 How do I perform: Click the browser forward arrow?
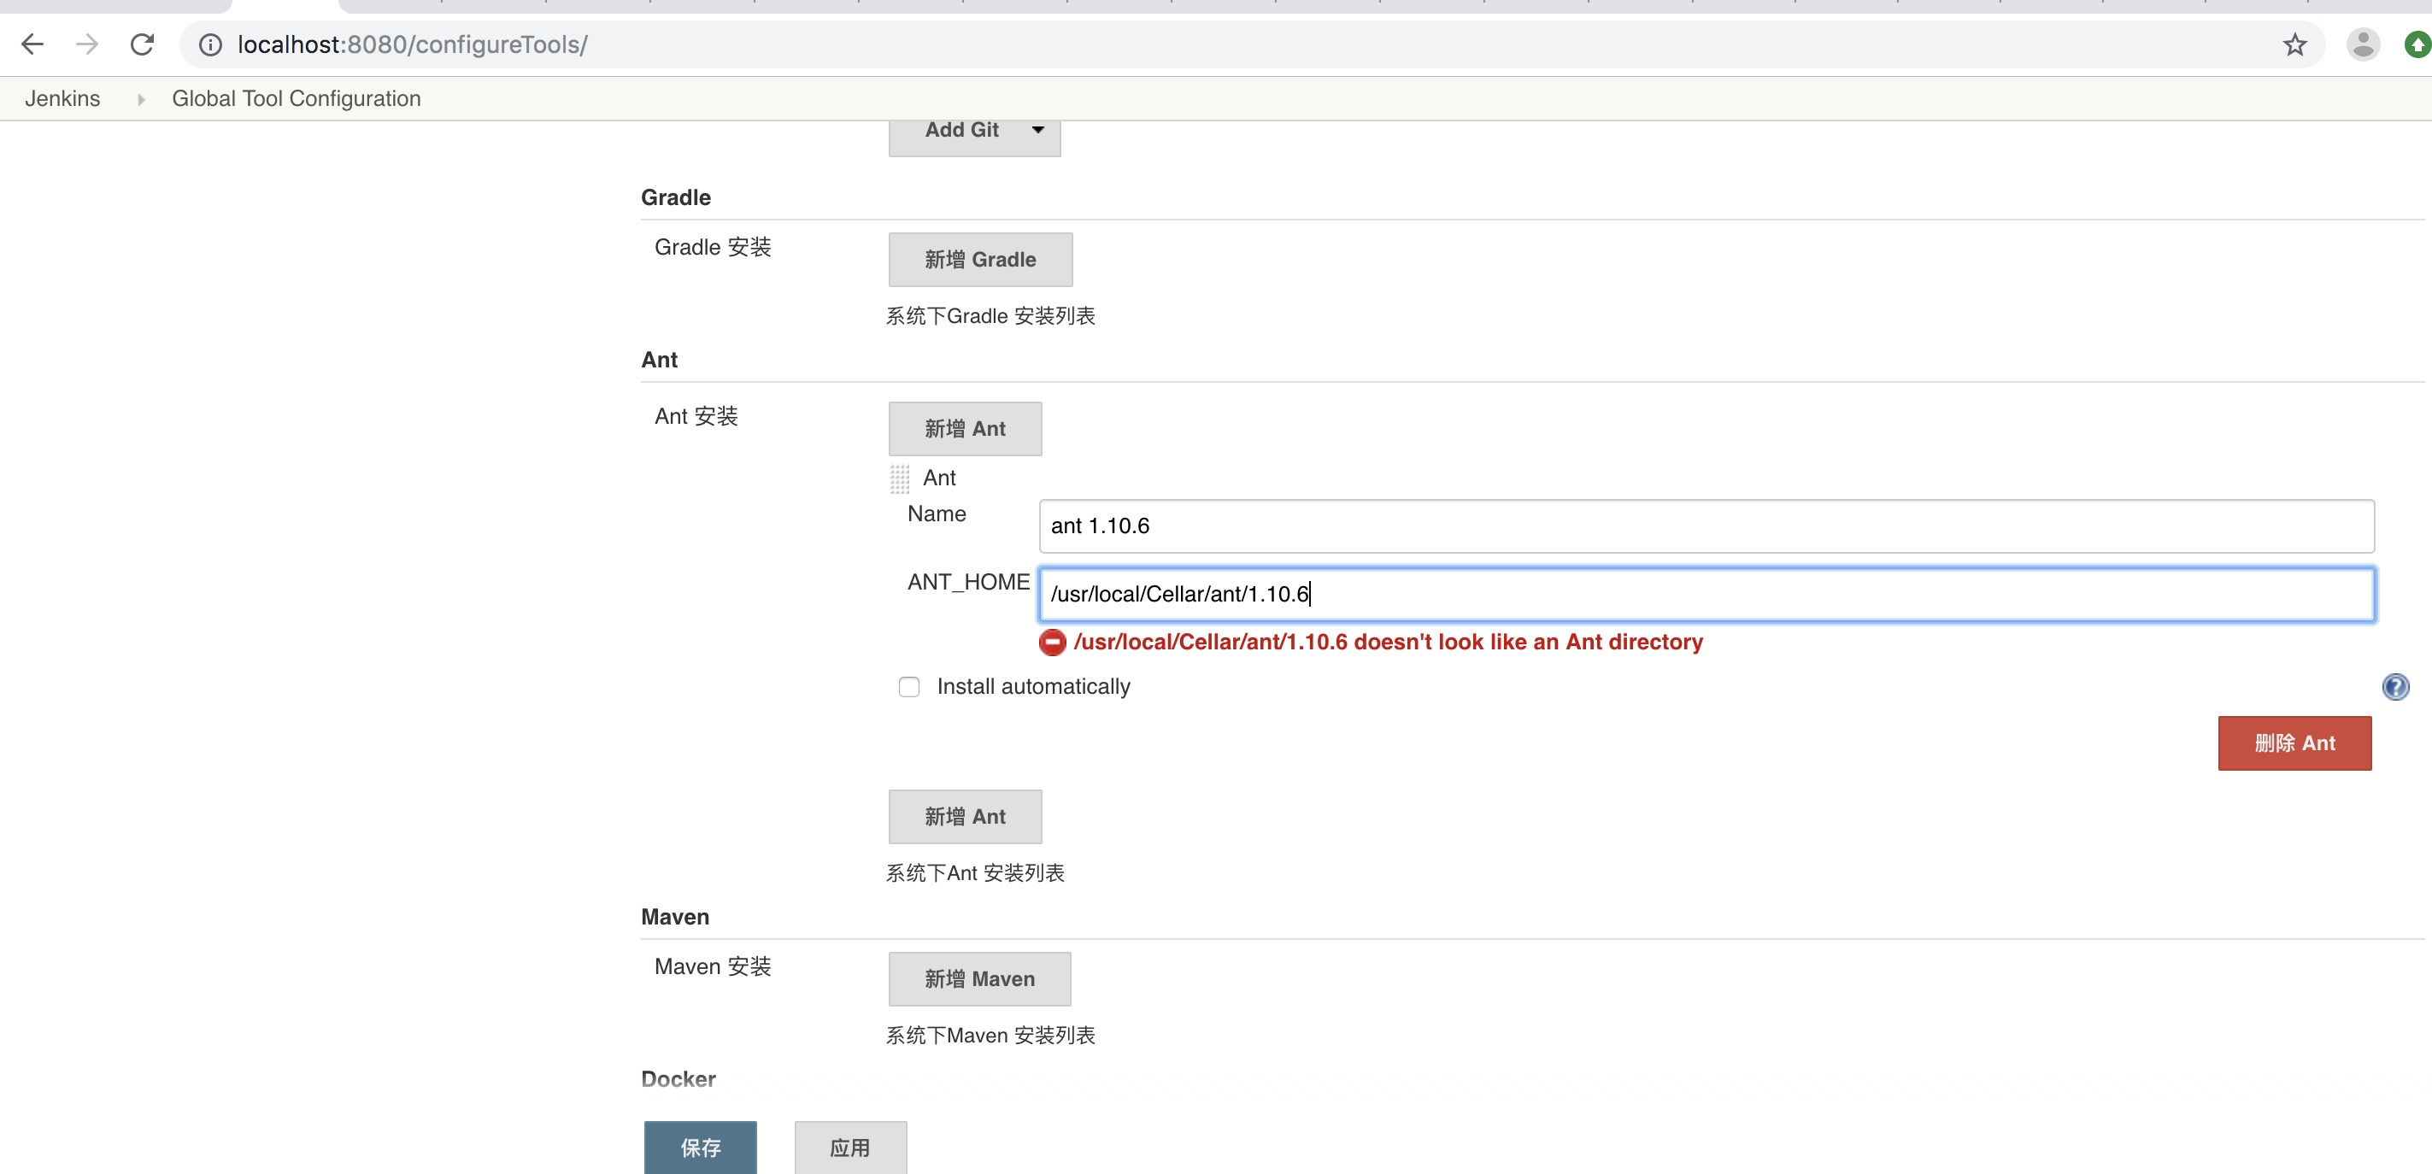pos(87,44)
